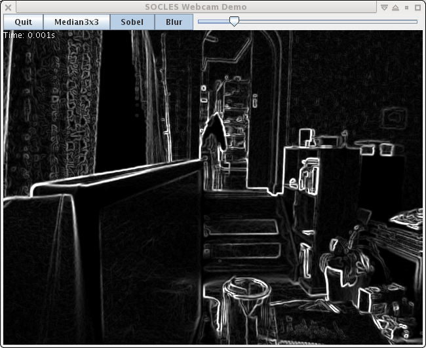Click the down-triangle shade icon in title bar

[x=384, y=8]
